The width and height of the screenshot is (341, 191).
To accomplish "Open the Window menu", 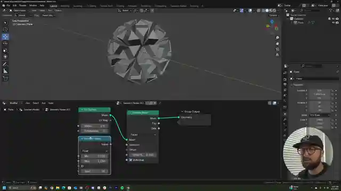I will tap(33, 5).
